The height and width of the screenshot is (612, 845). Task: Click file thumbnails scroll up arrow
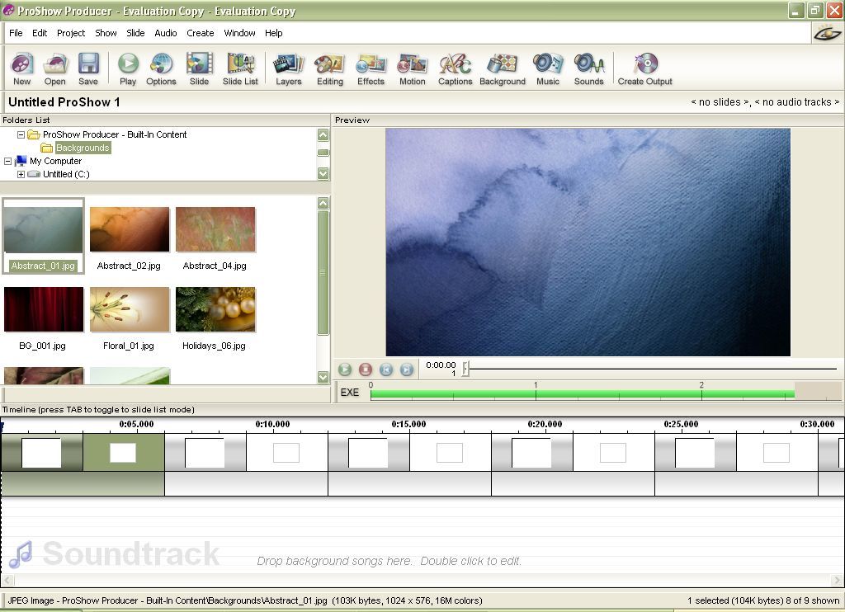coord(323,203)
